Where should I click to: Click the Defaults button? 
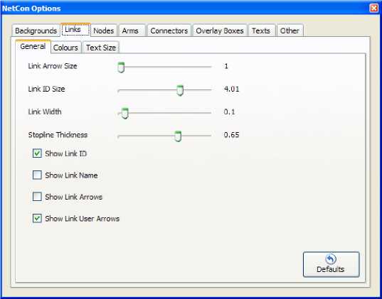(x=331, y=264)
